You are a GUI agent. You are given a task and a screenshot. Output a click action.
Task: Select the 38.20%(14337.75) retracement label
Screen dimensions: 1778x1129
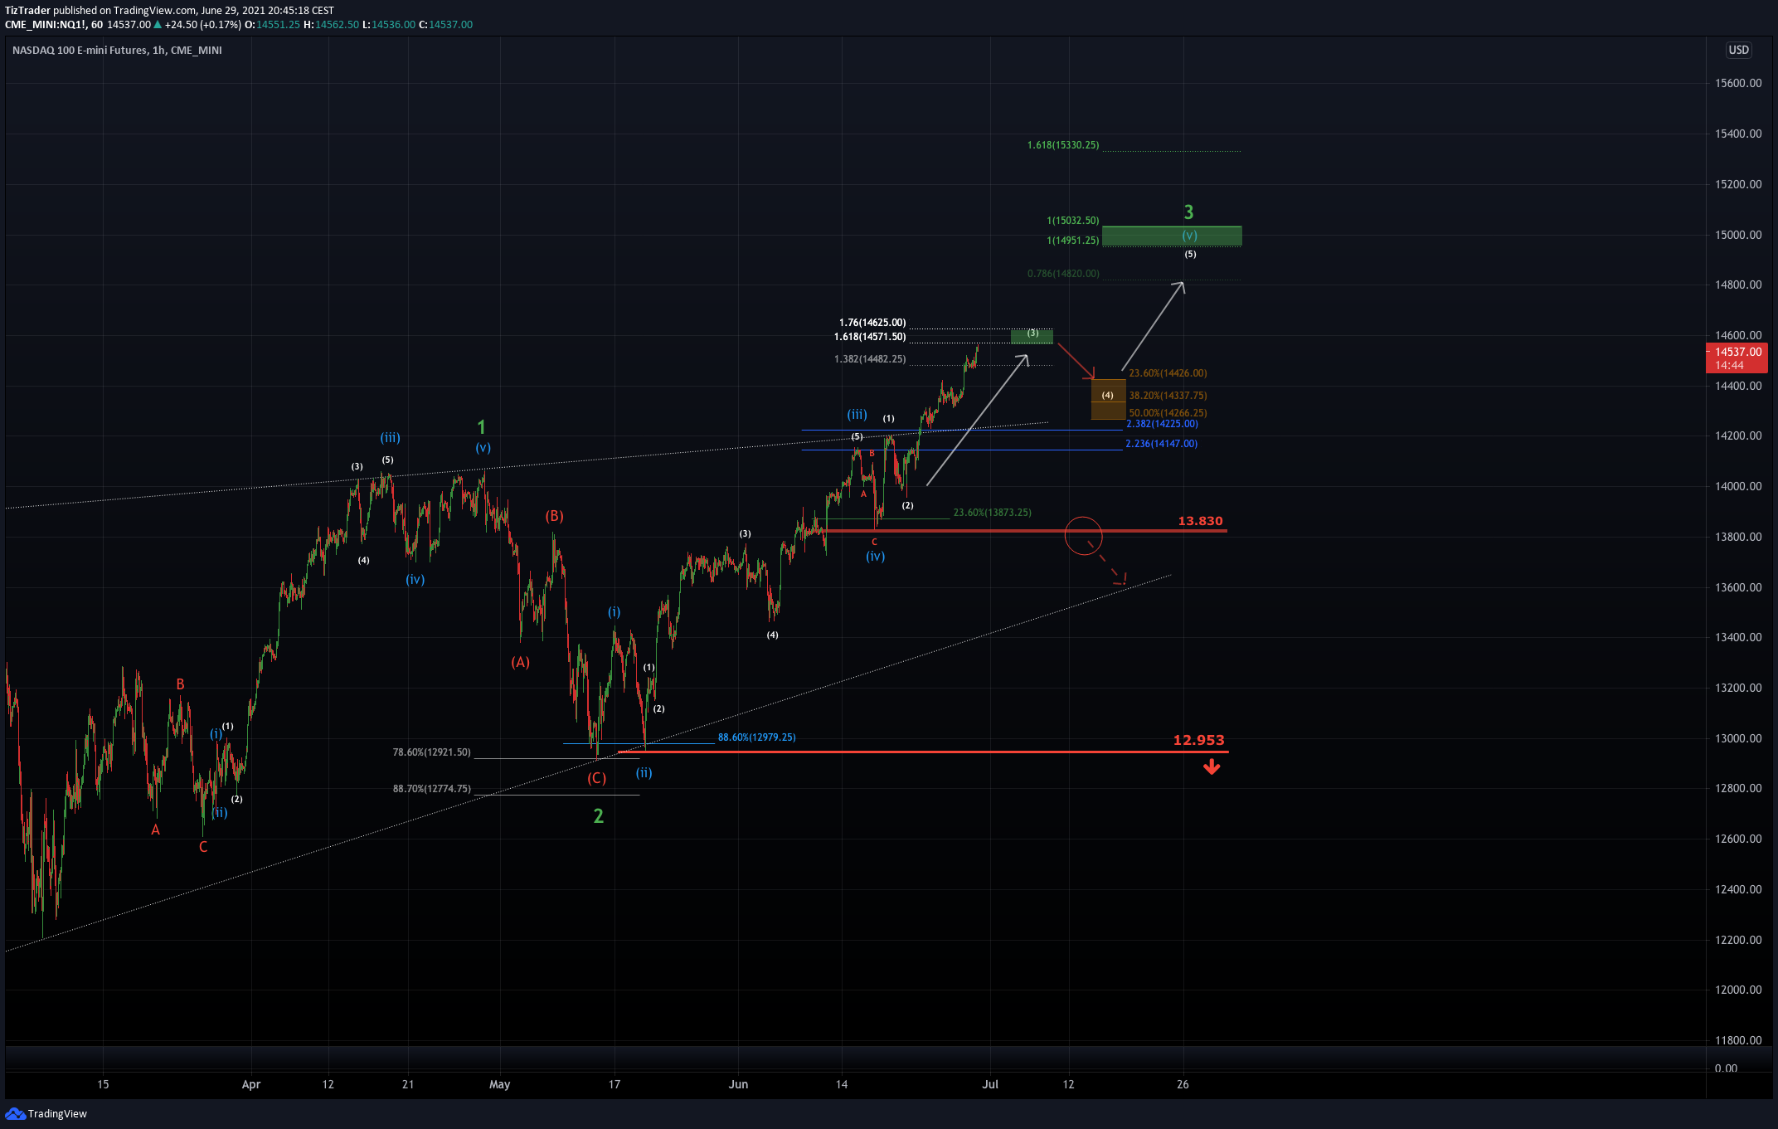coord(1168,396)
